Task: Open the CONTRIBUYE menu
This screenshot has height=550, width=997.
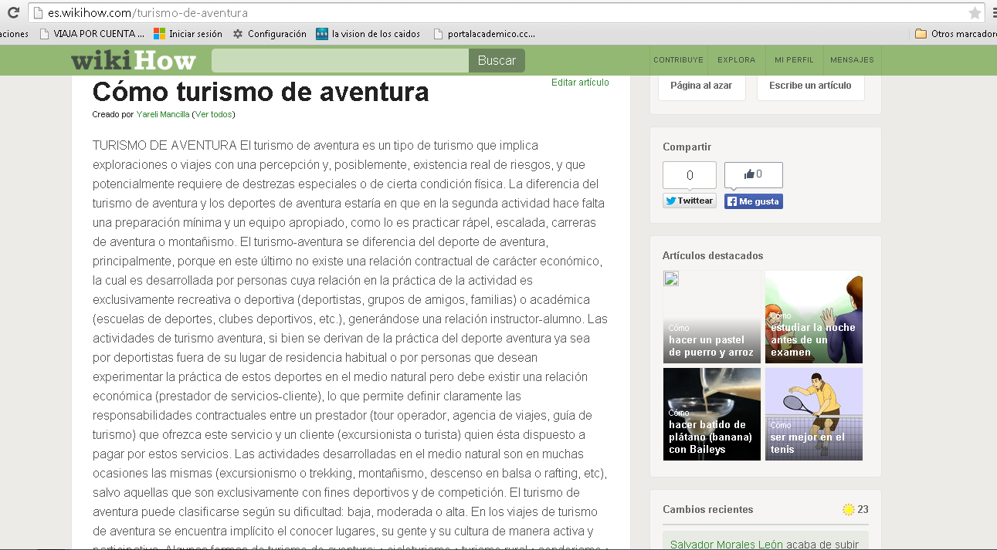Action: click(x=678, y=60)
